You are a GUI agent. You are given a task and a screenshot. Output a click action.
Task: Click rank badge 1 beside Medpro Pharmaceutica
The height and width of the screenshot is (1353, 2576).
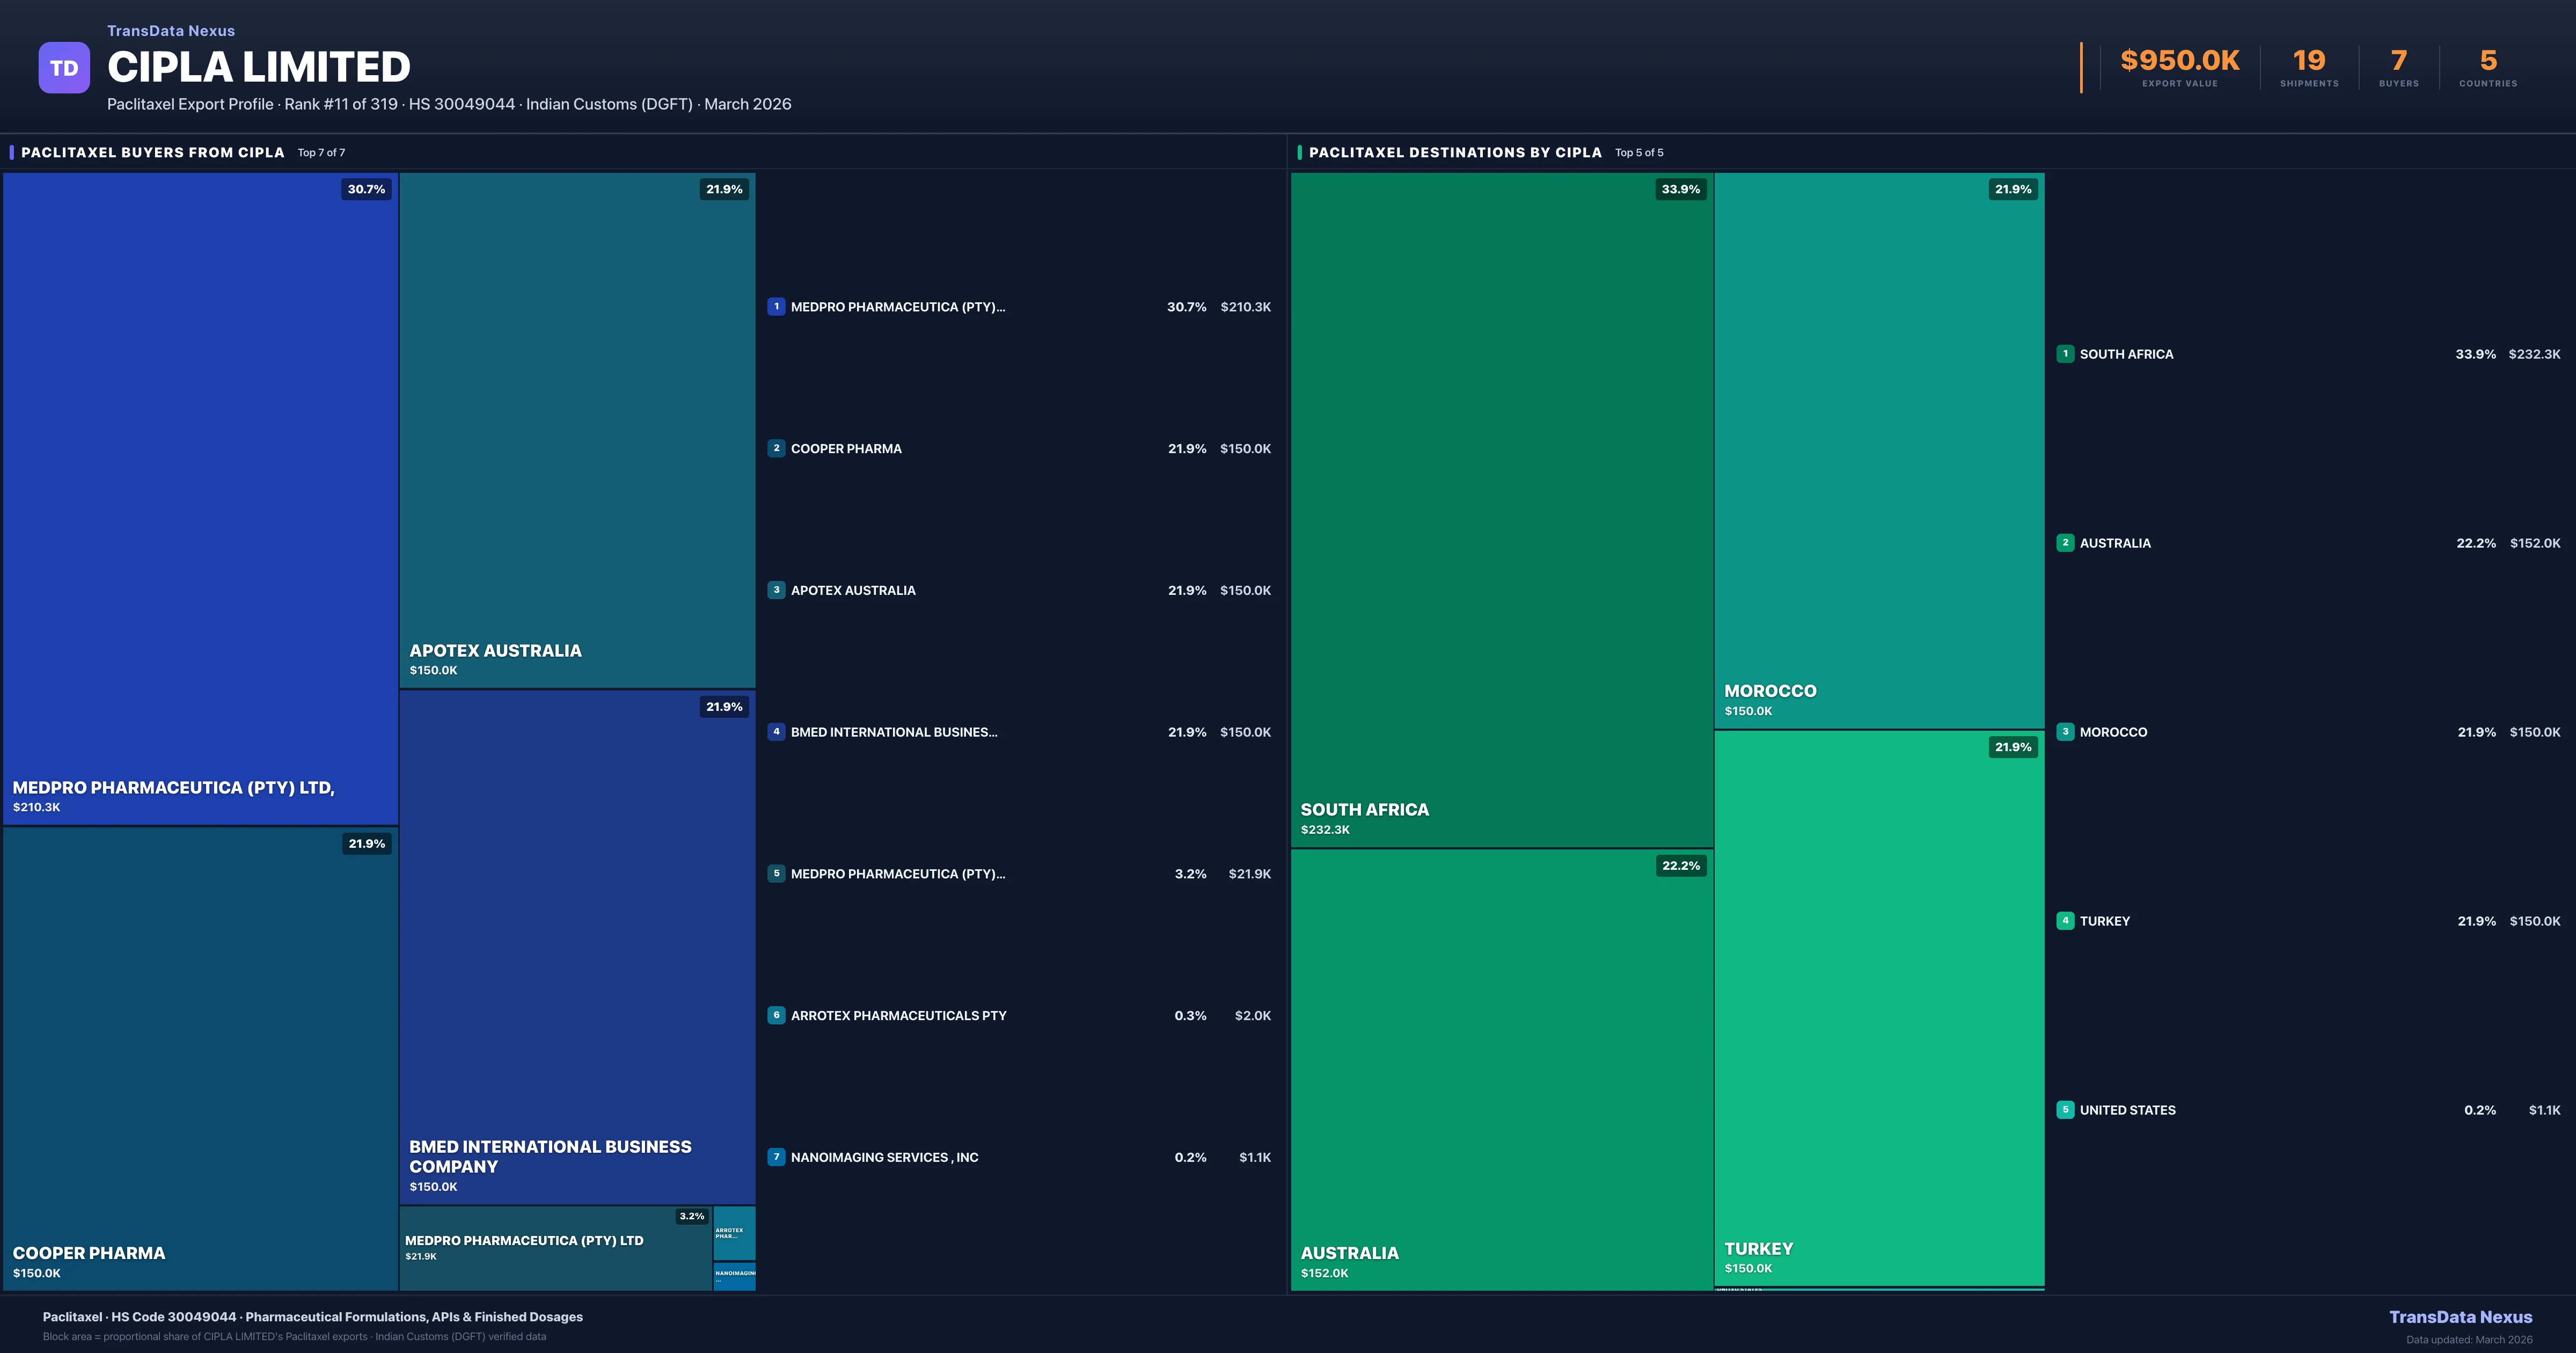pyautogui.click(x=776, y=307)
